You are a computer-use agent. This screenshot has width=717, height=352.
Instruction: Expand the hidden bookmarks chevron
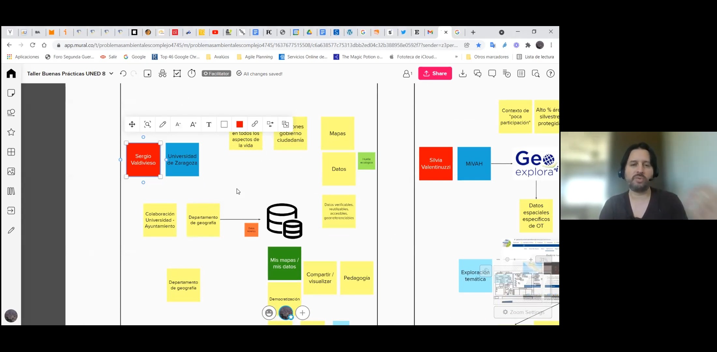pos(456,57)
